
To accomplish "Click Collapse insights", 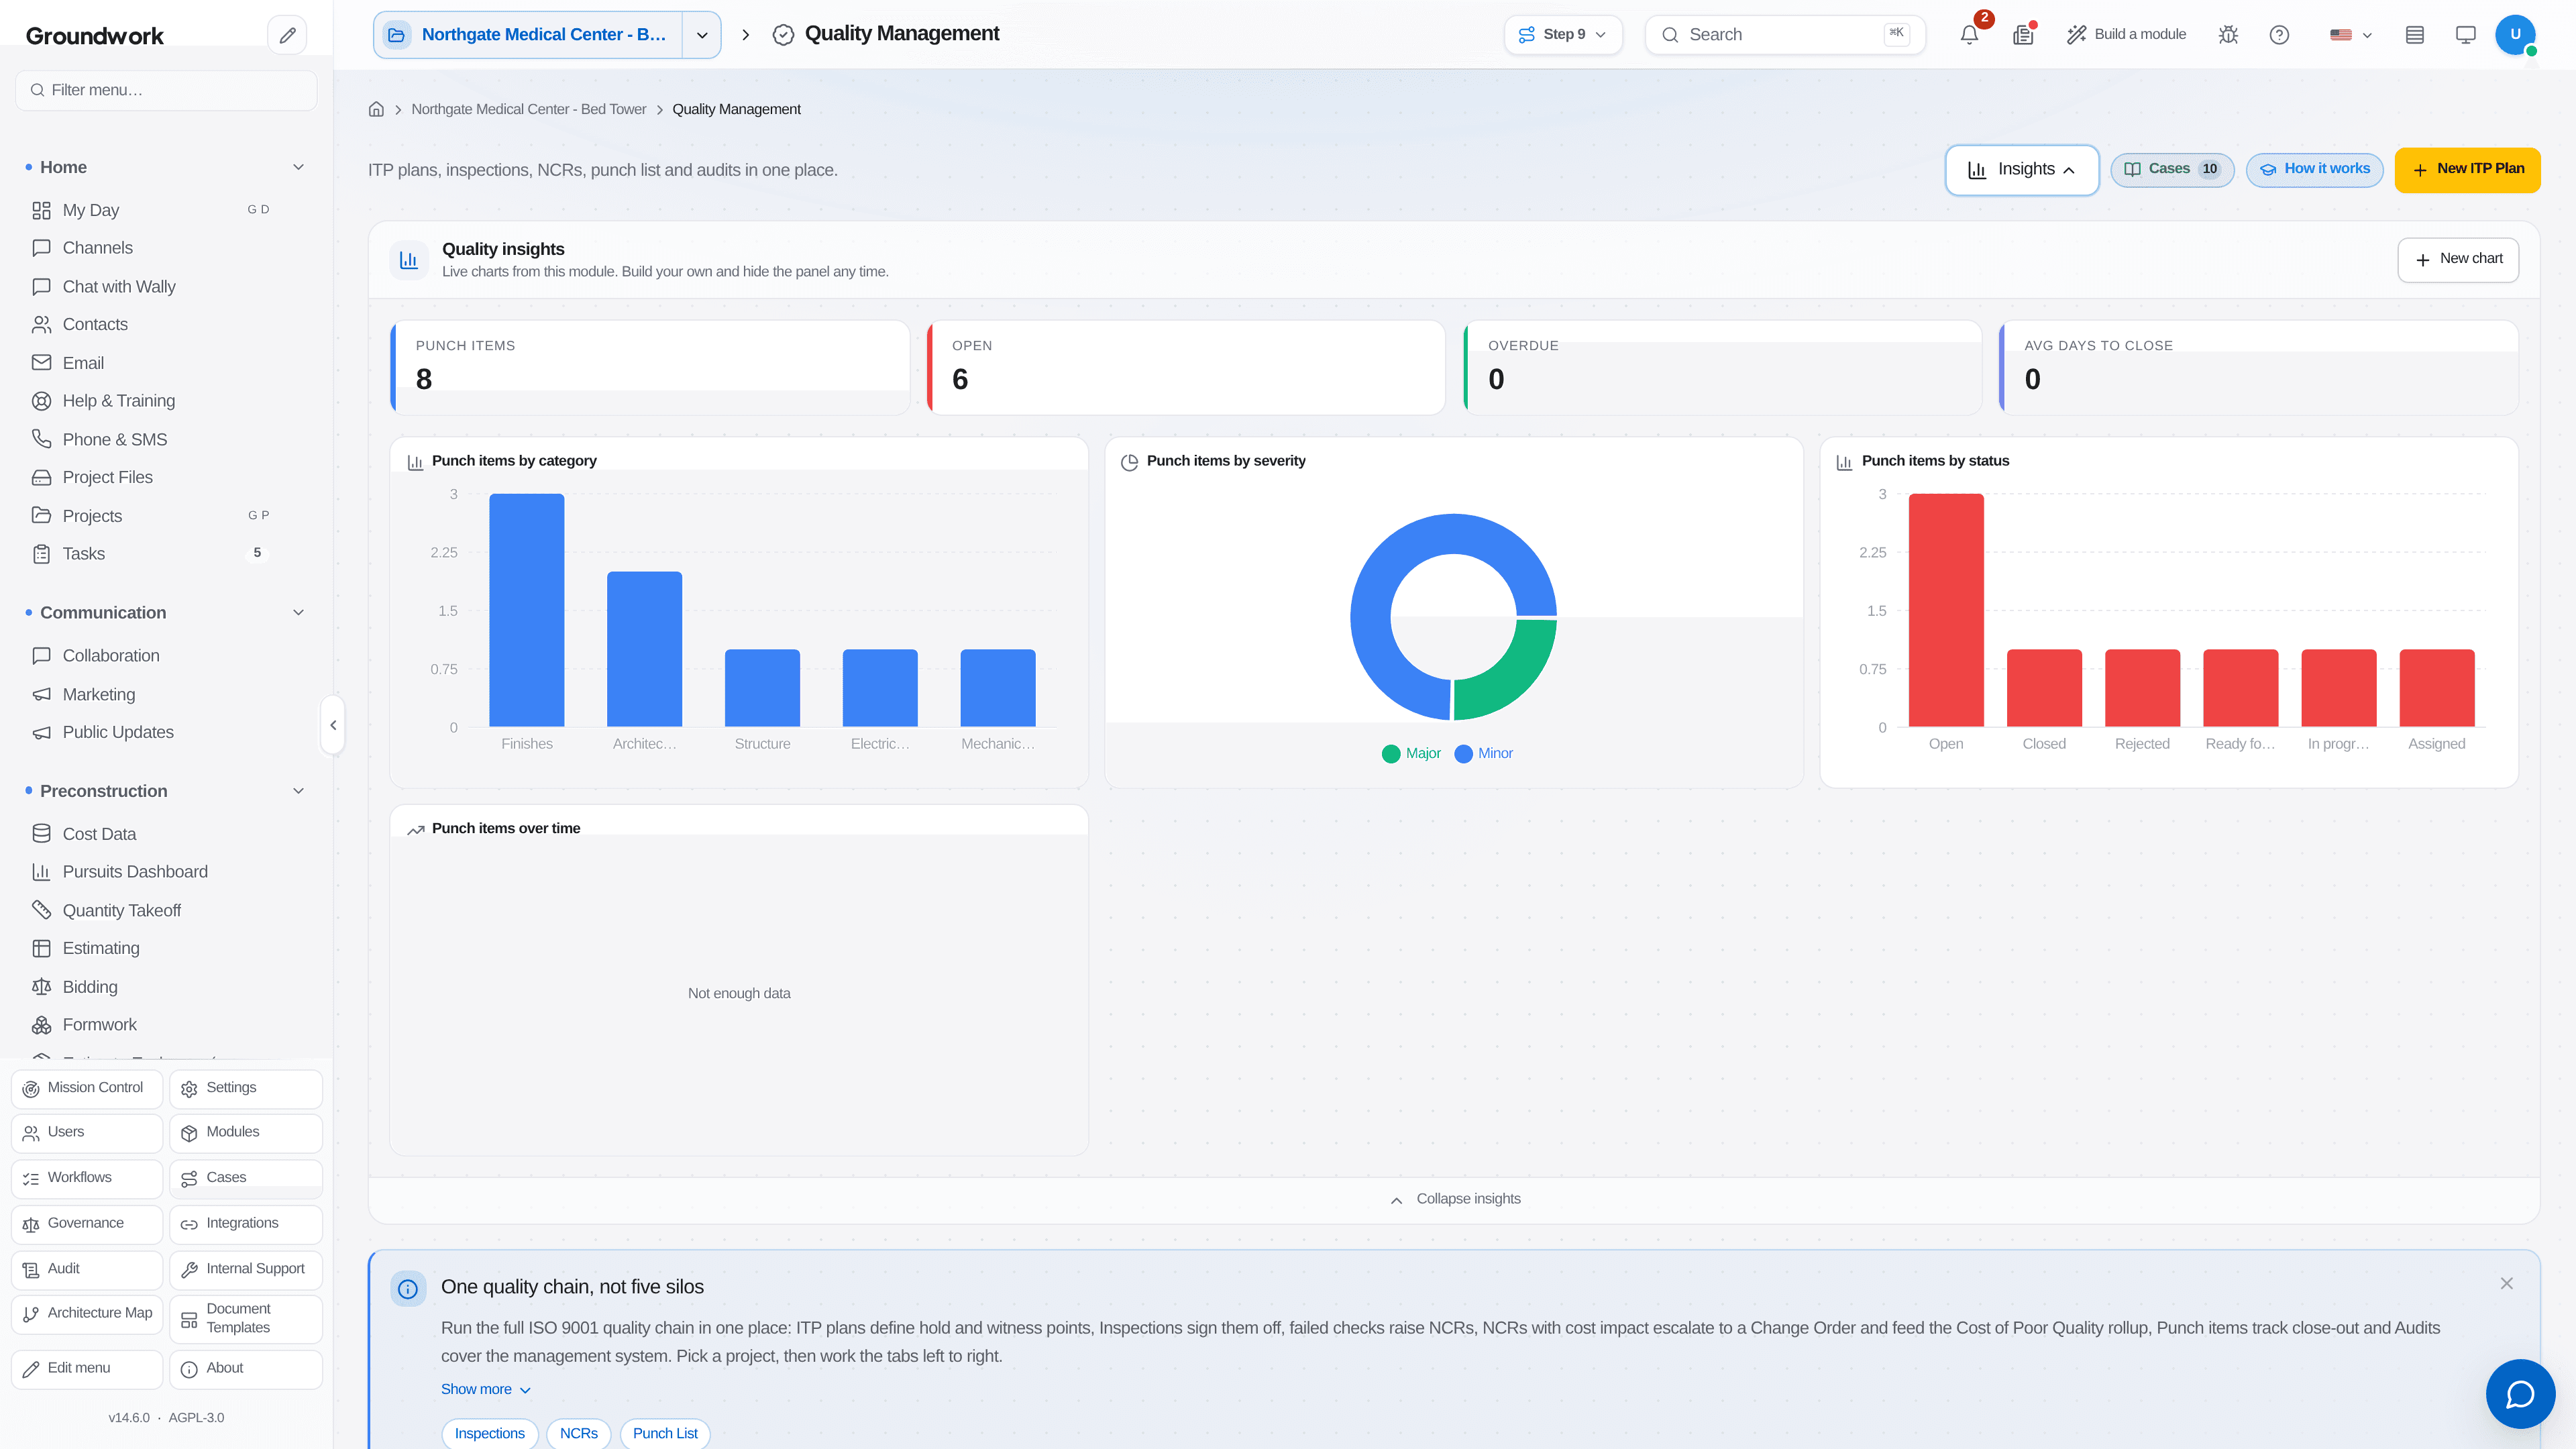I will click(x=1455, y=1199).
